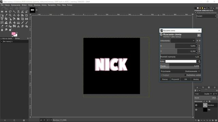Click the white Kolor shadow swatch
This screenshot has width=218, height=122.
tap(181, 61)
